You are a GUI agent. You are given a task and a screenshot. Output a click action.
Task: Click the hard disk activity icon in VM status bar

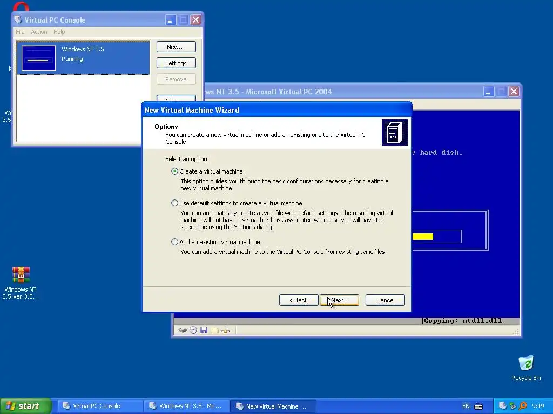[182, 330]
